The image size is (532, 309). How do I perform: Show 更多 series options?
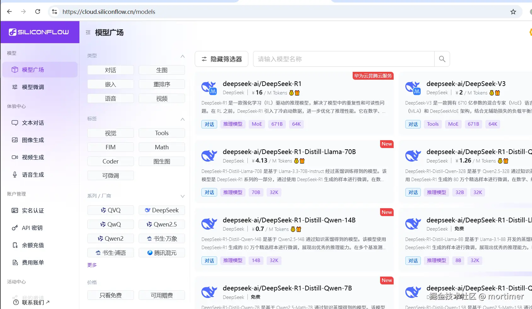(x=92, y=265)
